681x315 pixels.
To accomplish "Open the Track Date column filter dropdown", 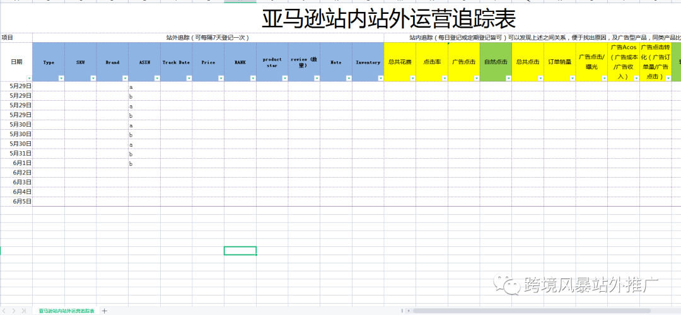I will (189, 78).
